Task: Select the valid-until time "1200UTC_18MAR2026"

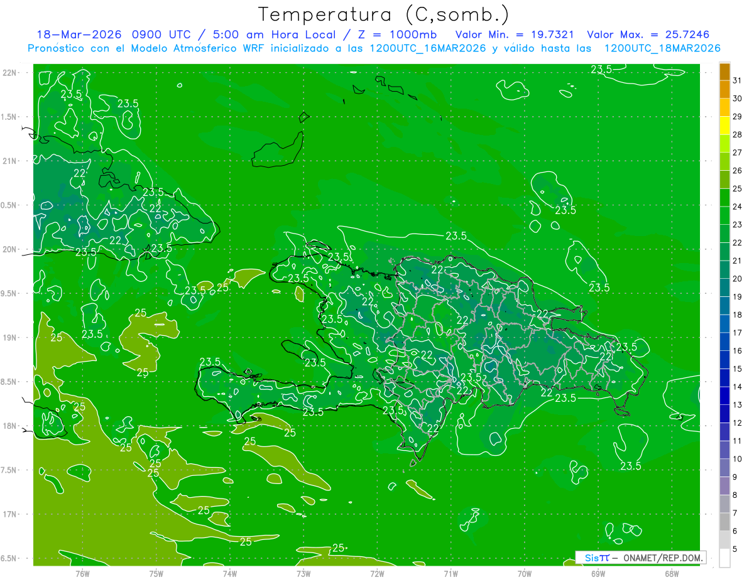Action: coord(662,48)
